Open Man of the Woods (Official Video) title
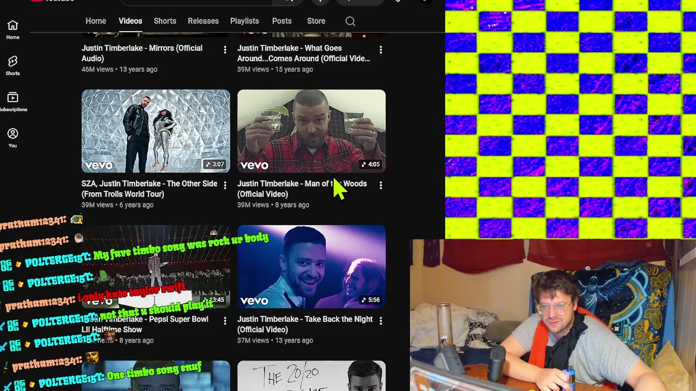The width and height of the screenshot is (696, 391). click(302, 189)
